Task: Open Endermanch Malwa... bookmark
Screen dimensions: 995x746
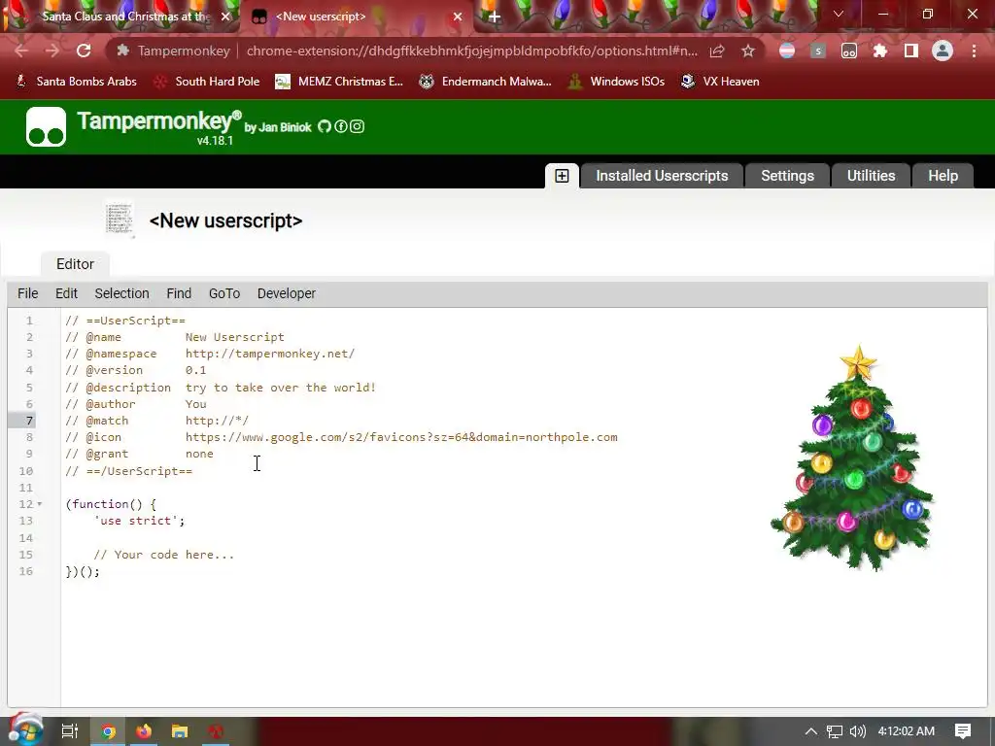Action: [x=486, y=82]
